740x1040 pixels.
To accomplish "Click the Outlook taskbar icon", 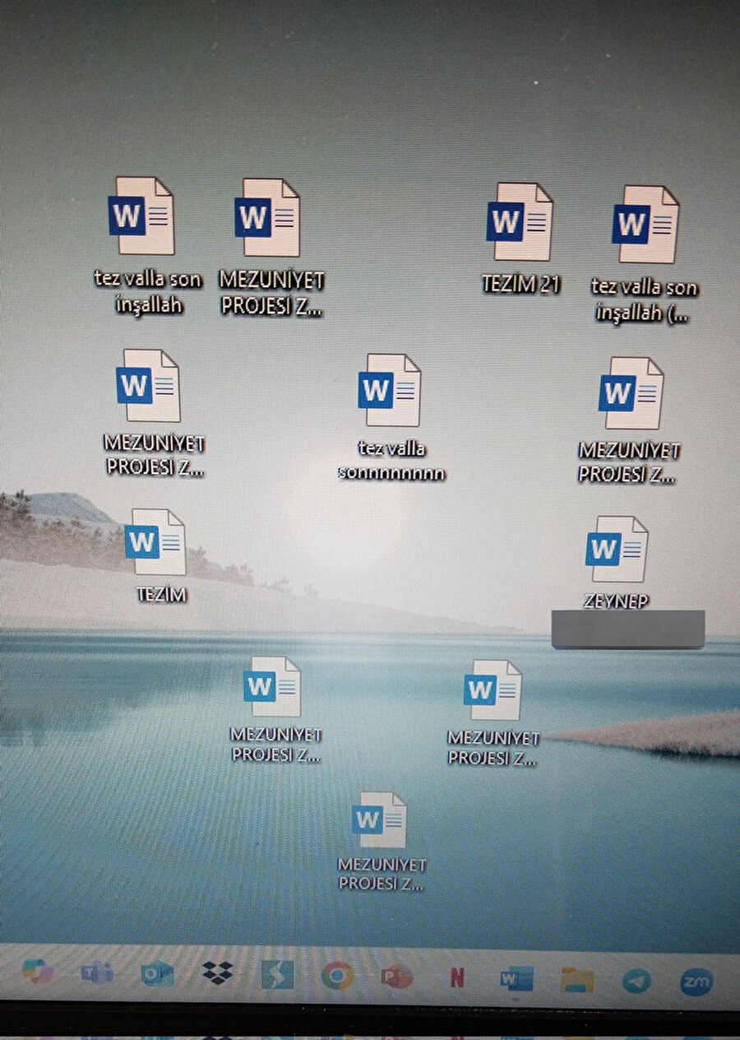I will pos(156,974).
